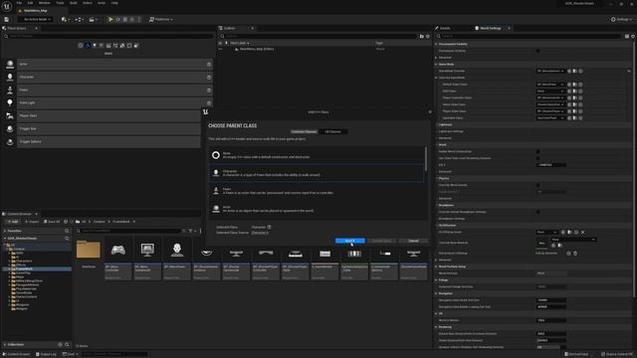This screenshot has width=637, height=358.
Task: Open the Platforms dropdown in toolbar
Action: pos(161,20)
